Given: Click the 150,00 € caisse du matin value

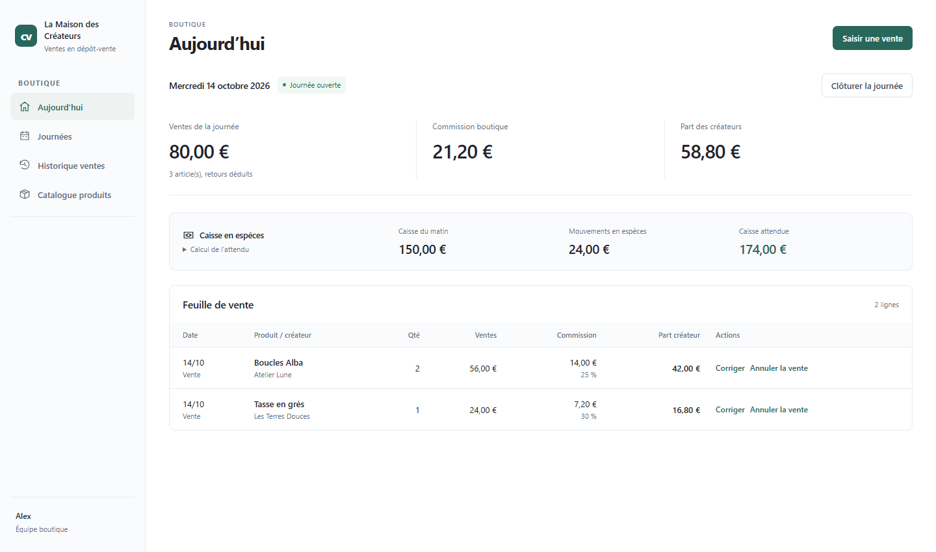Looking at the screenshot, I should (422, 249).
